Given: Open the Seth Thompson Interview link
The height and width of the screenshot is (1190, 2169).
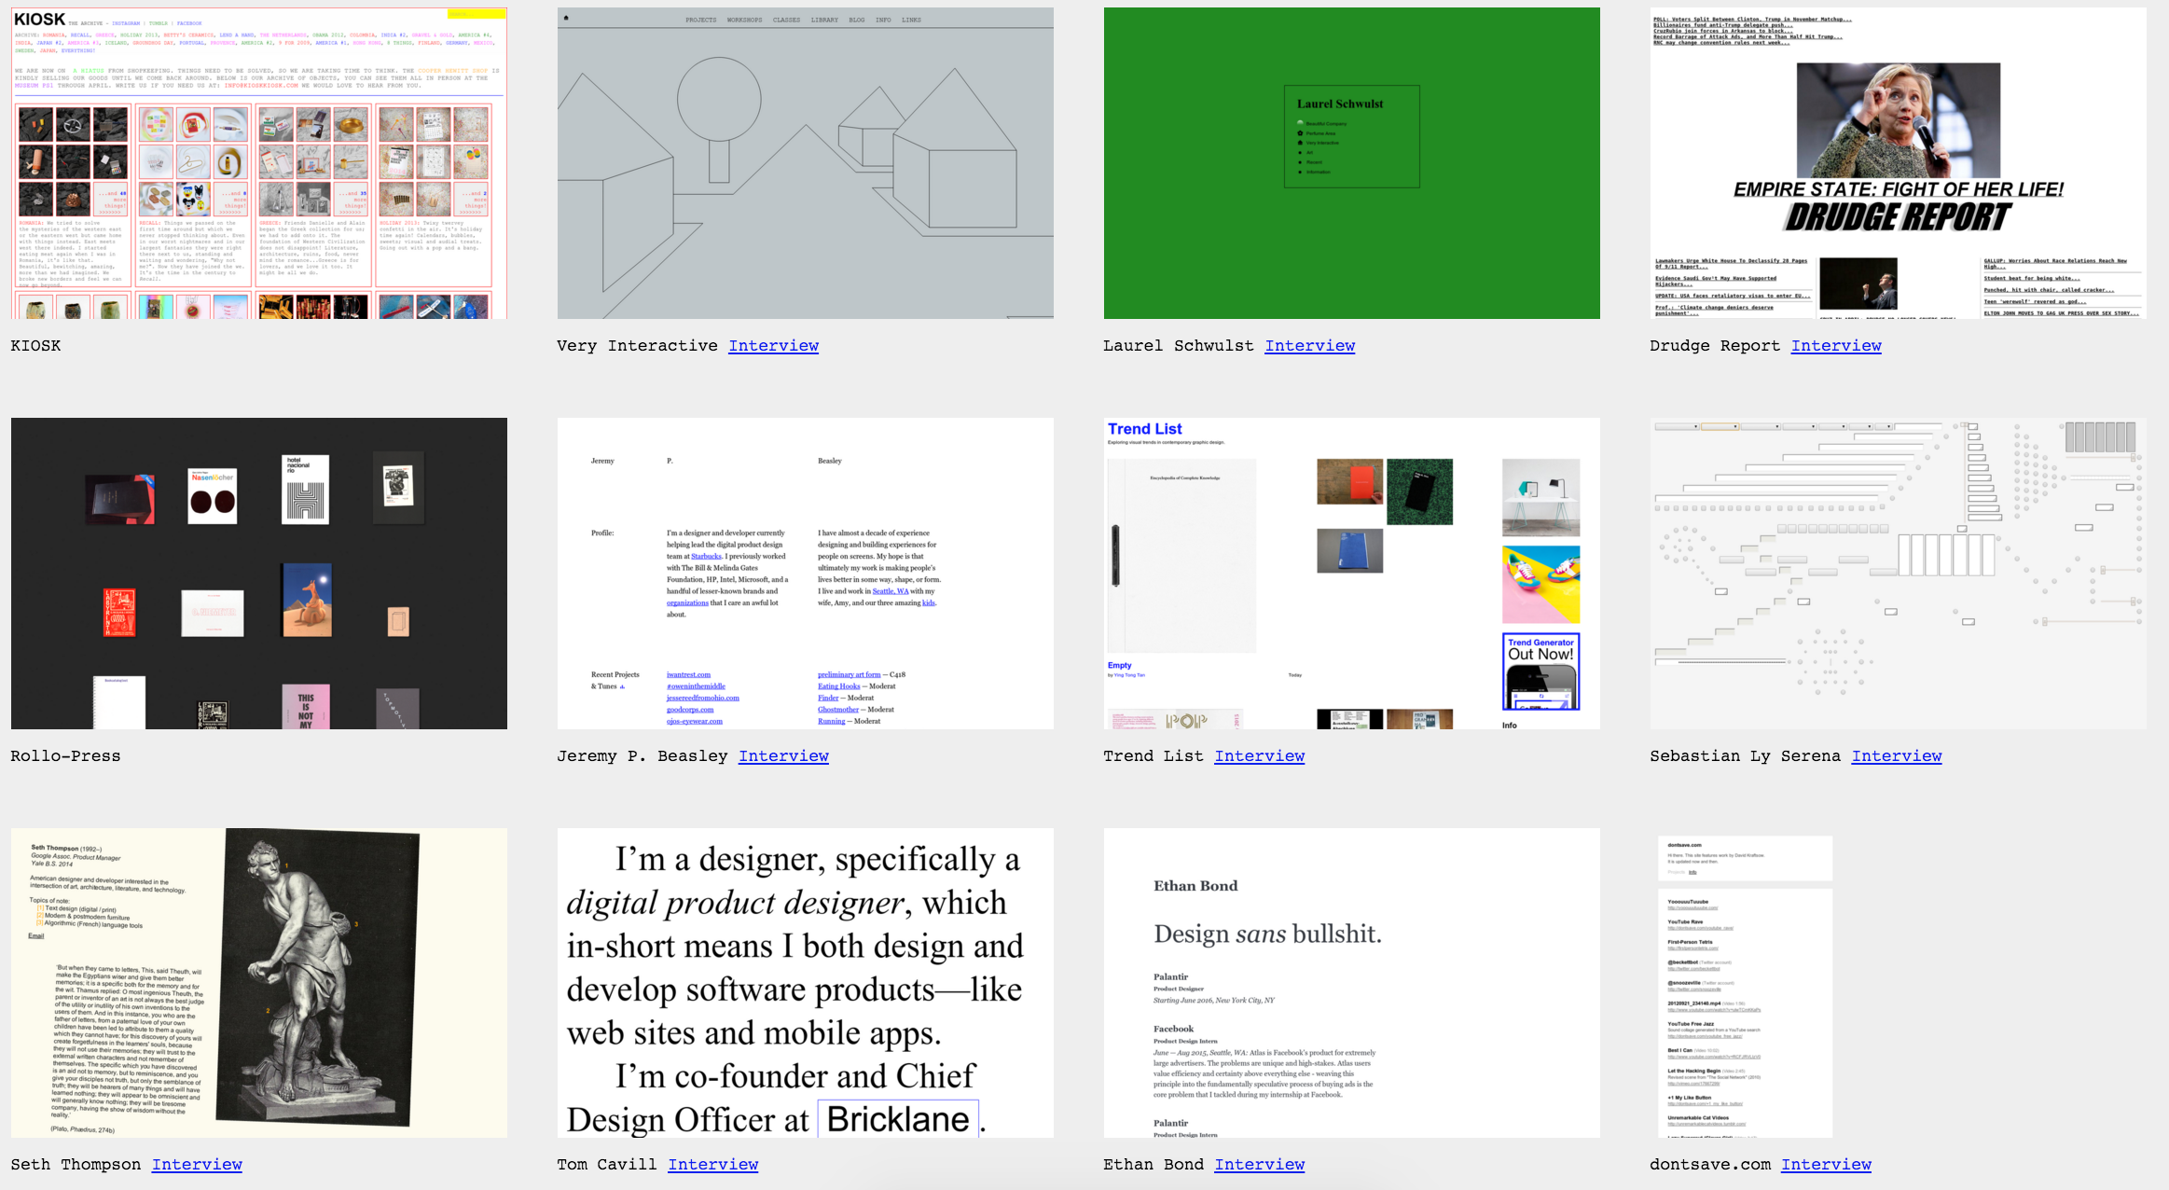Looking at the screenshot, I should 197,1164.
